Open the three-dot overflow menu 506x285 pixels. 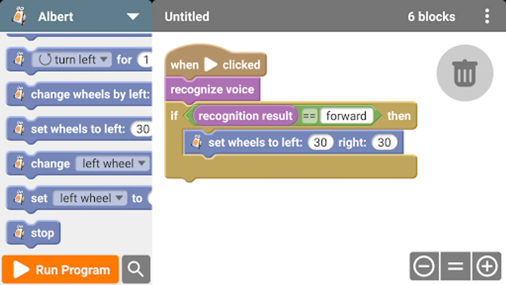click(487, 16)
